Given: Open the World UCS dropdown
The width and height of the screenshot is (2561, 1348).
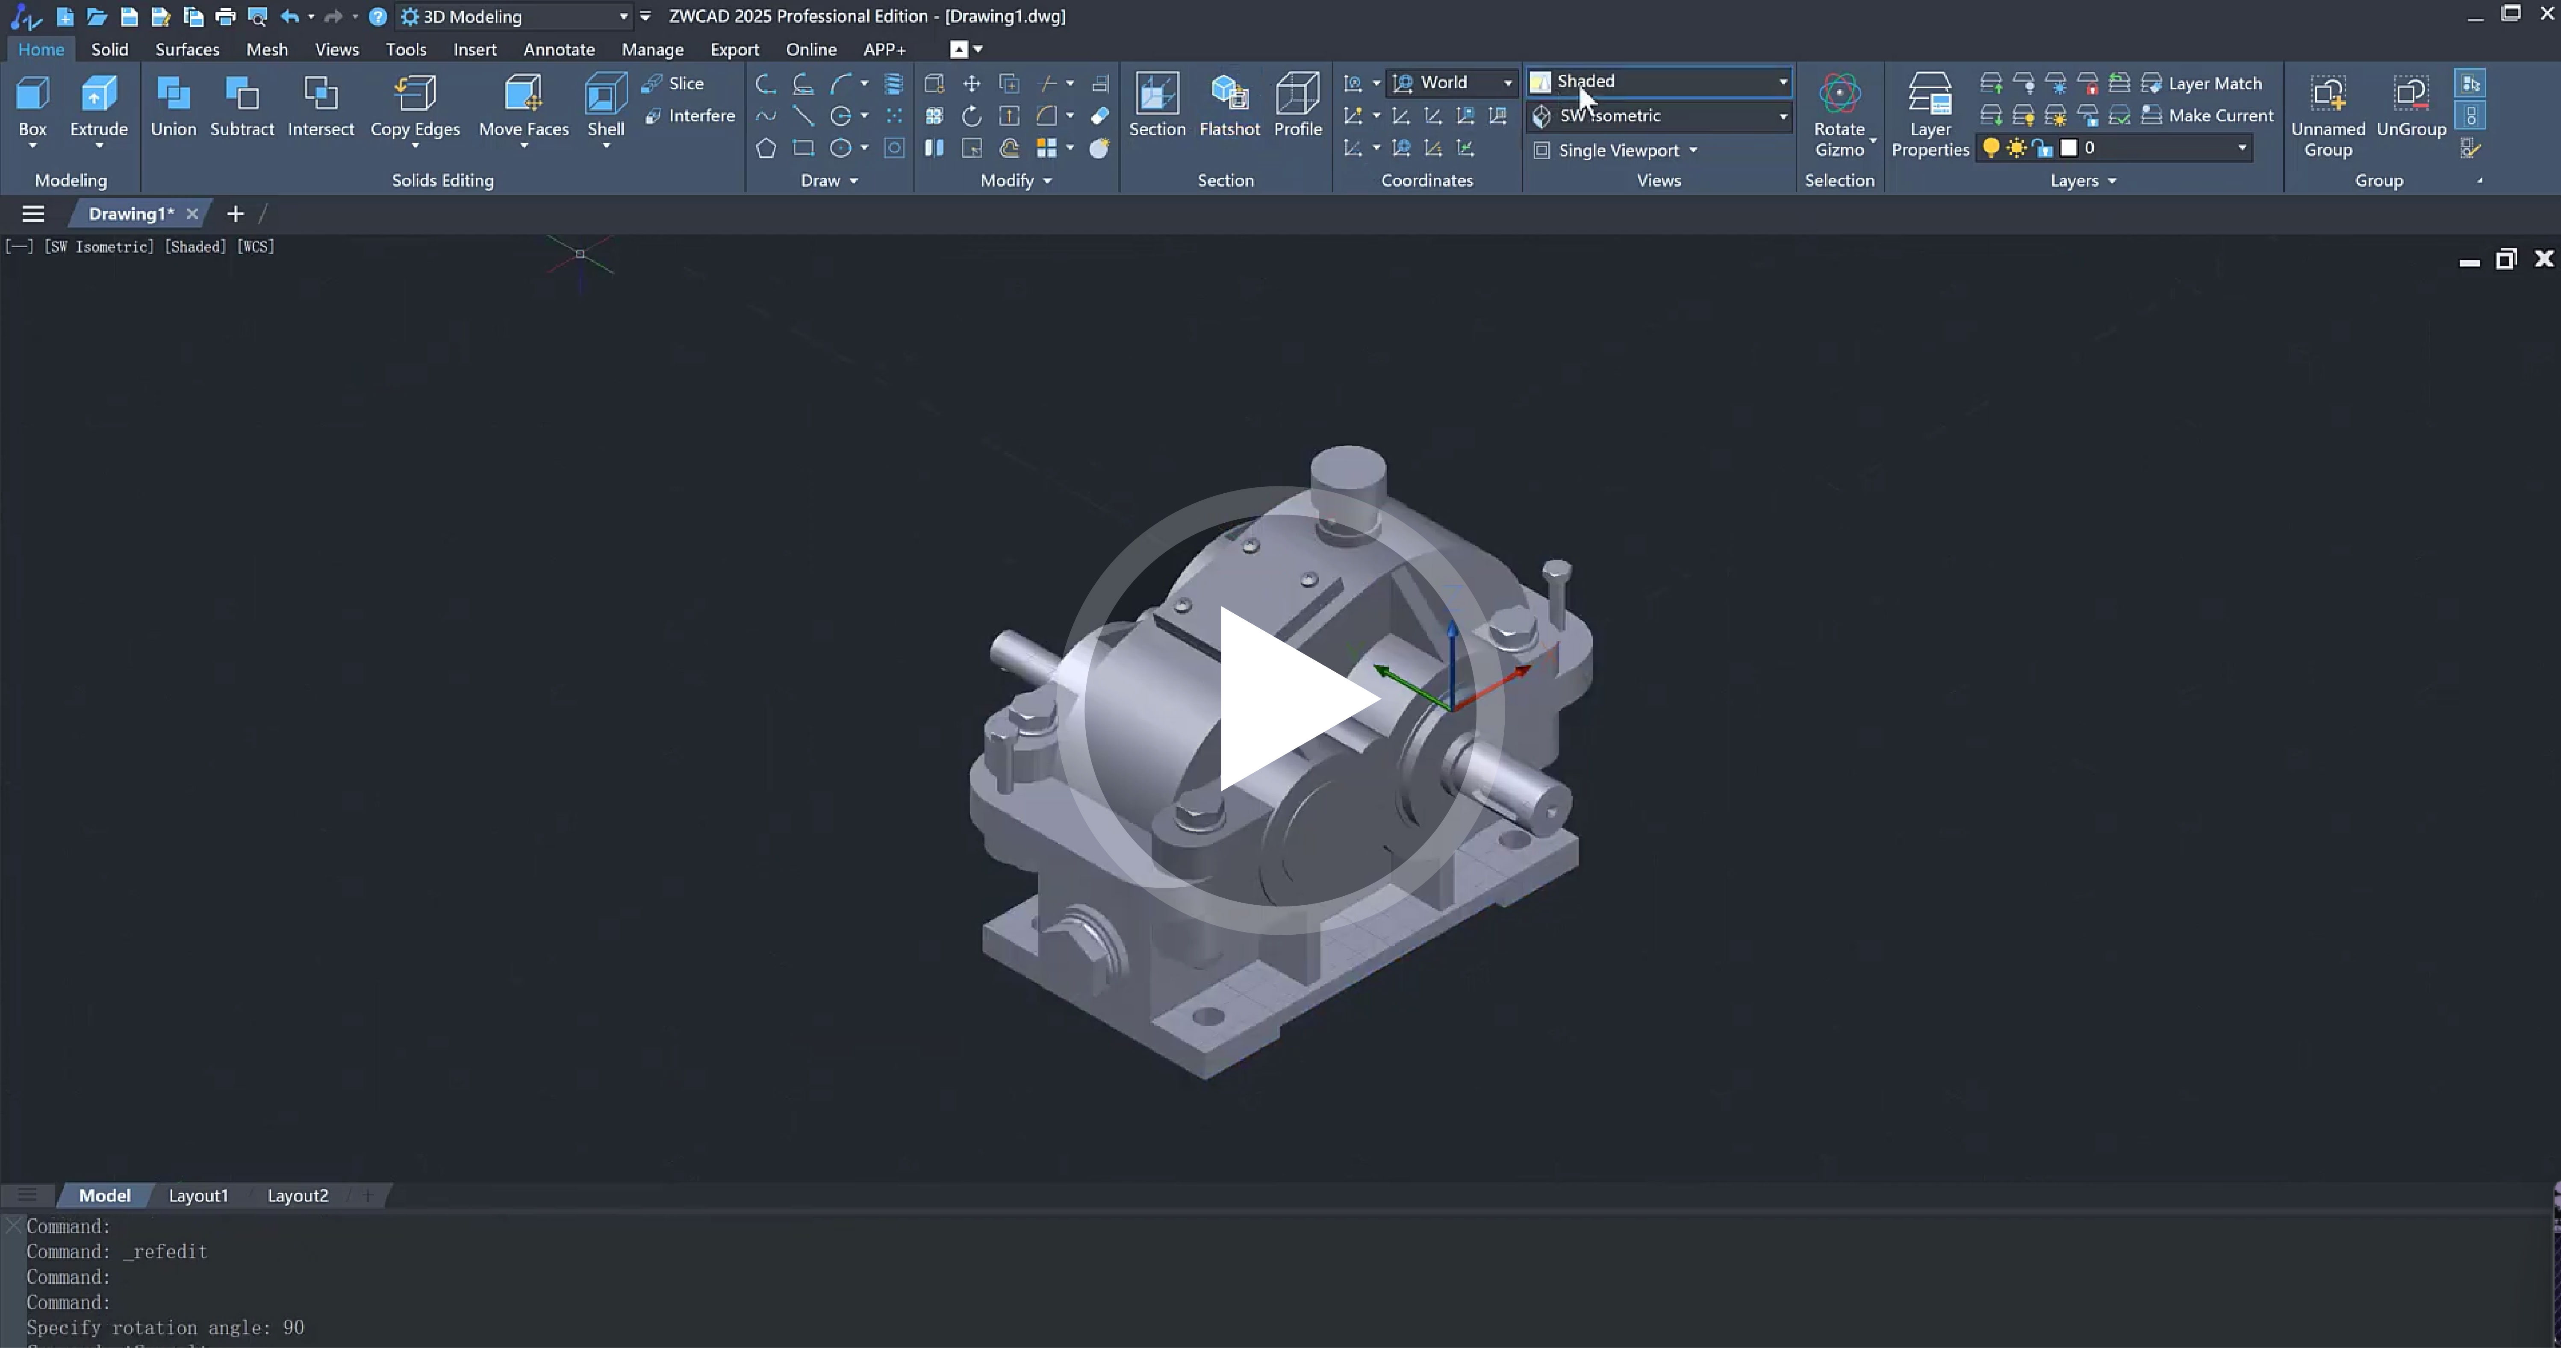Looking at the screenshot, I should [1452, 82].
